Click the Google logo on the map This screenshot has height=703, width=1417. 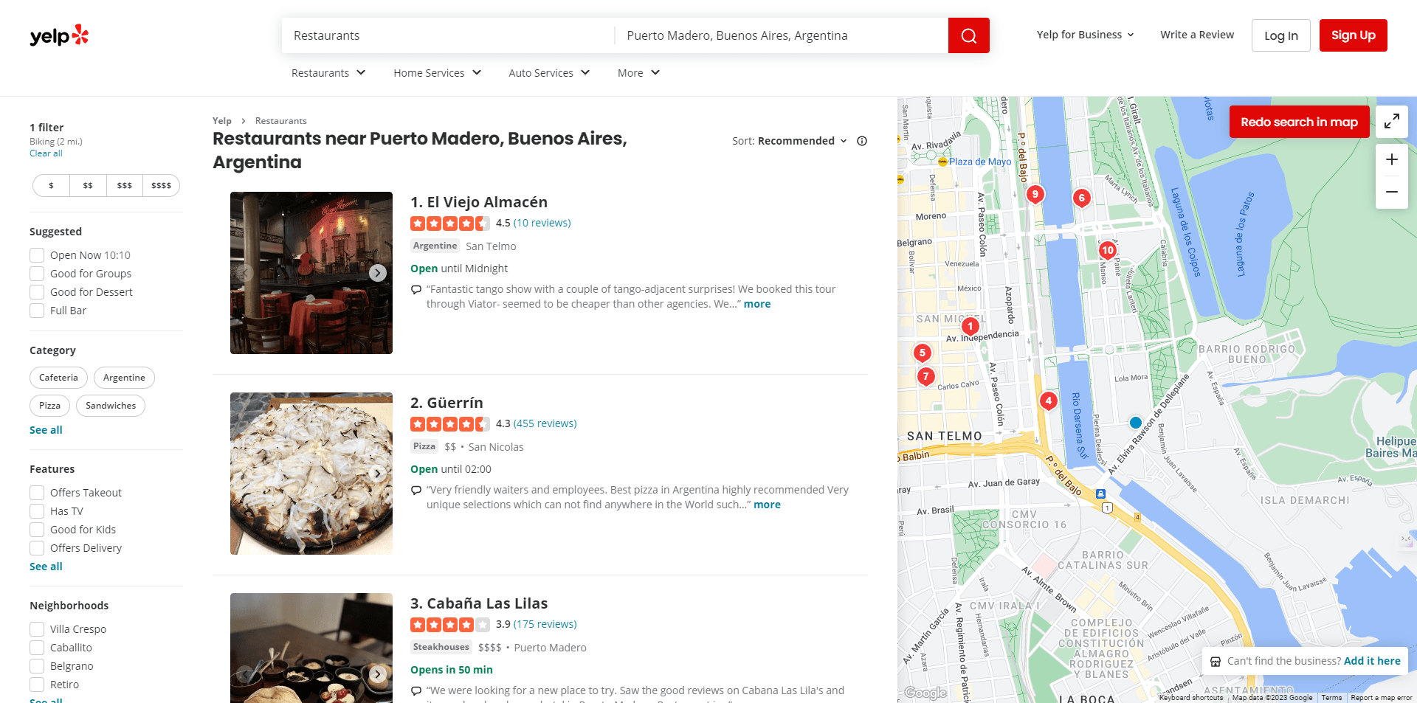[928, 693]
